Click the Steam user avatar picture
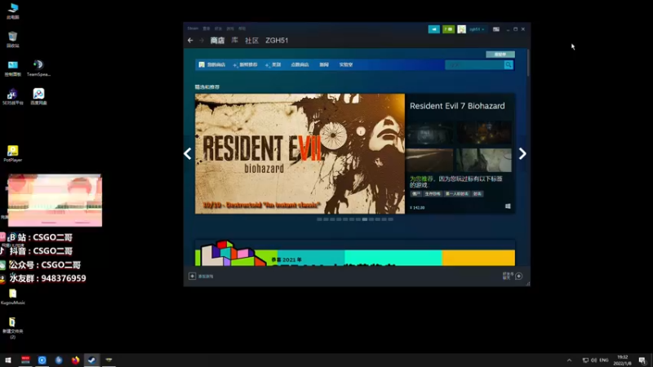653x367 pixels. 461,29
